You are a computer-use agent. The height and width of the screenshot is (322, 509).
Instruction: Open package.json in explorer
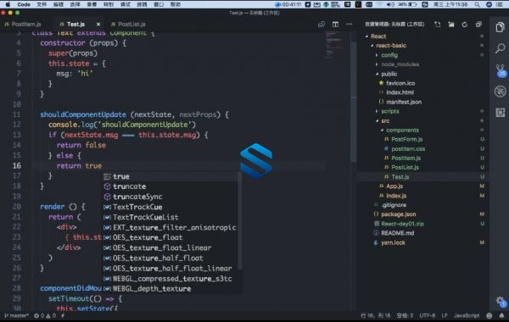tap(399, 214)
